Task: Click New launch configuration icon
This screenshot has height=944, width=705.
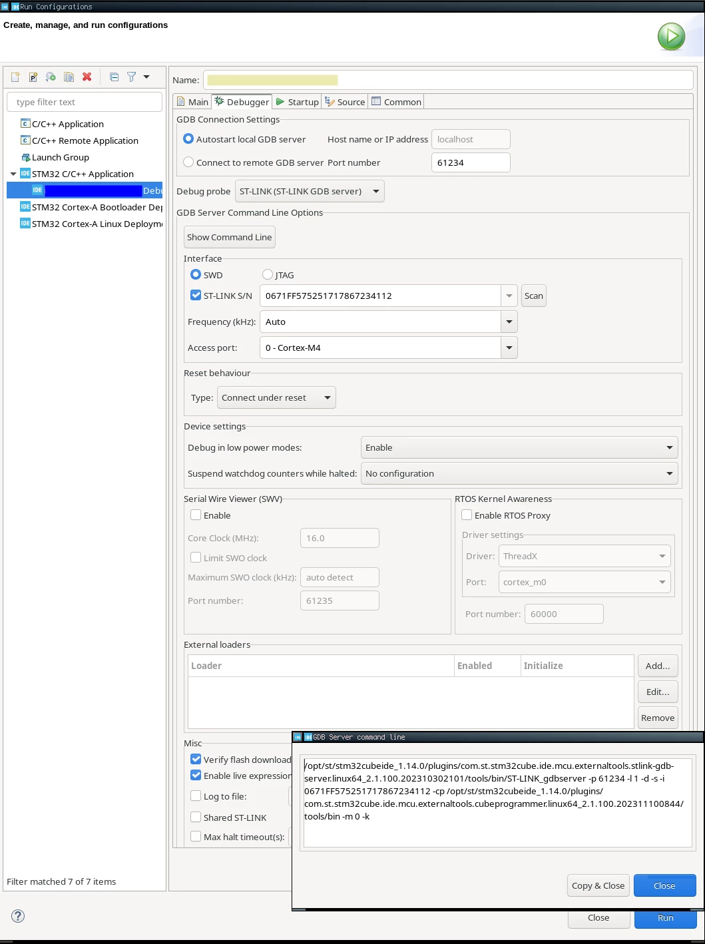Action: click(15, 77)
